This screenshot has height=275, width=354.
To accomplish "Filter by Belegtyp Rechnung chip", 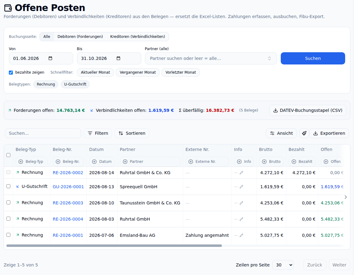I will 46,84.
